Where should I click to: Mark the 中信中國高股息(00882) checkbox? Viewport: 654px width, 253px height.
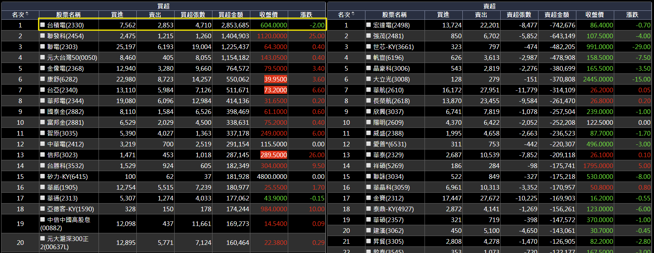coord(42,219)
